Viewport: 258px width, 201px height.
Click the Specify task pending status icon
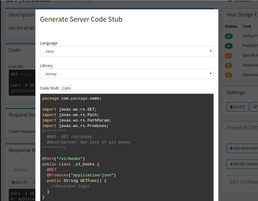click(228, 56)
